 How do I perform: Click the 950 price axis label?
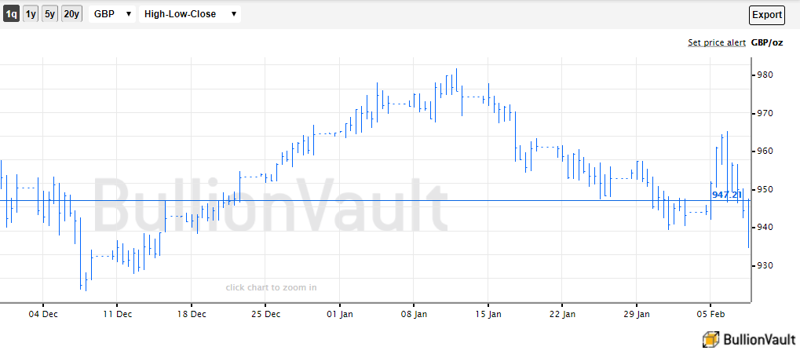point(765,189)
